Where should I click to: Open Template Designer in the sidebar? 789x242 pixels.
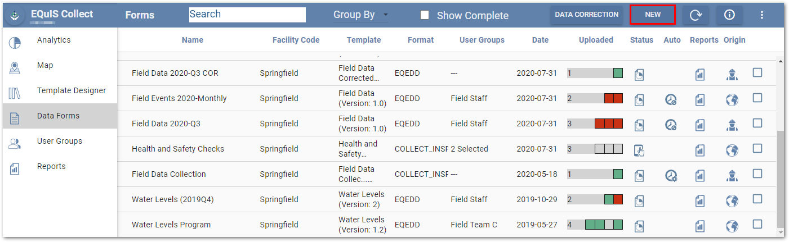pos(60,91)
